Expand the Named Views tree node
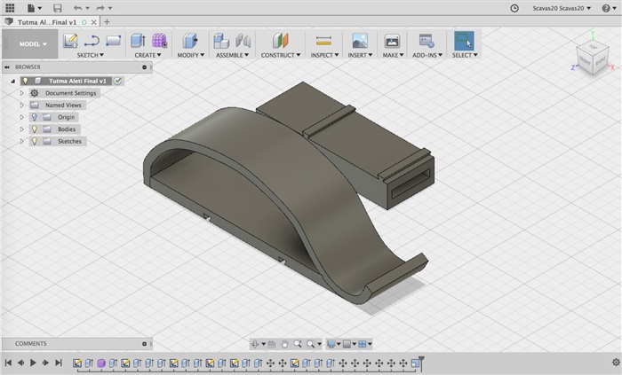This screenshot has height=375, width=622. tap(22, 105)
